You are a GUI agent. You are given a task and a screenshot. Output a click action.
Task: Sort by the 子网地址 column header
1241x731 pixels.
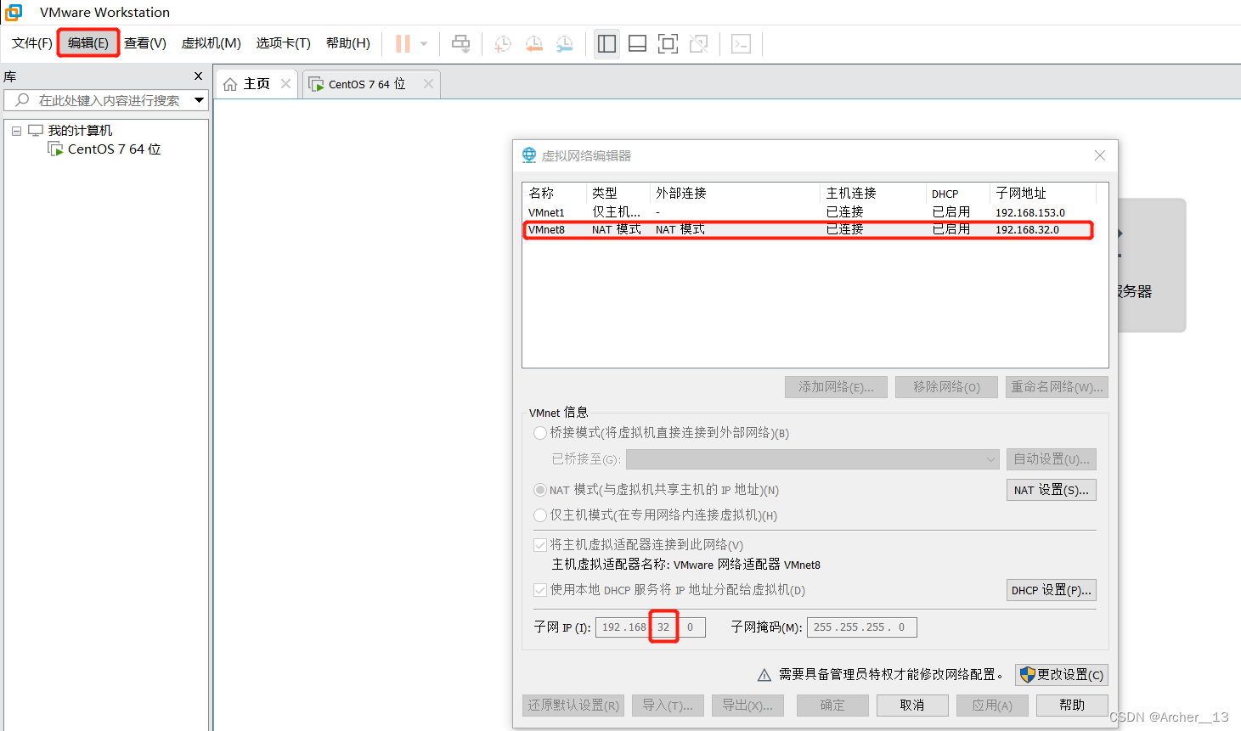point(1042,194)
